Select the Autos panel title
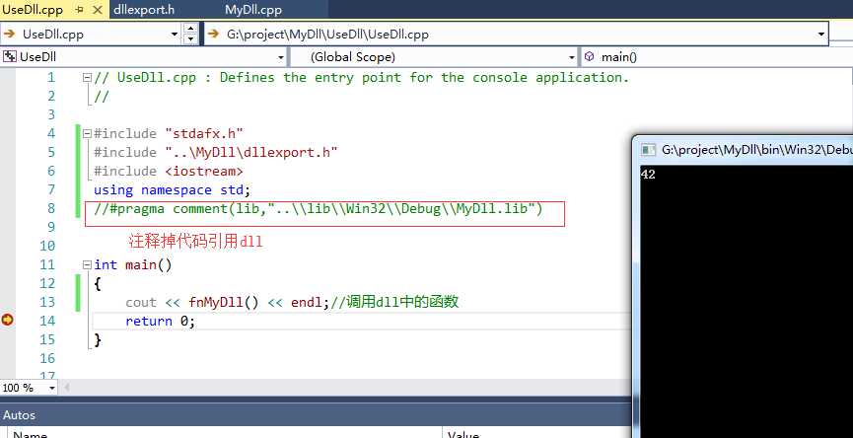The height and width of the screenshot is (438, 853). pyautogui.click(x=19, y=415)
